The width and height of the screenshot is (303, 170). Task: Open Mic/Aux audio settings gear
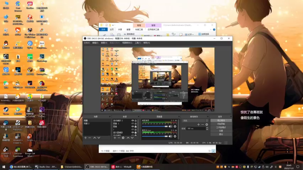tap(175, 136)
